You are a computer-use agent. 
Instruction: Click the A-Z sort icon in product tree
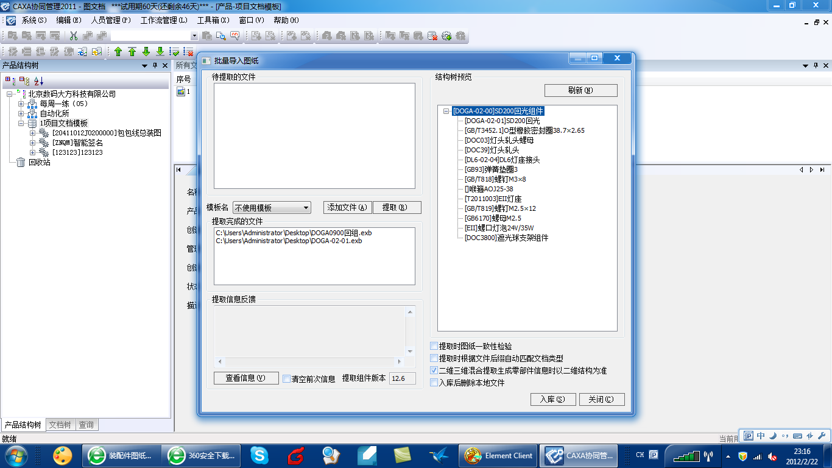38,80
